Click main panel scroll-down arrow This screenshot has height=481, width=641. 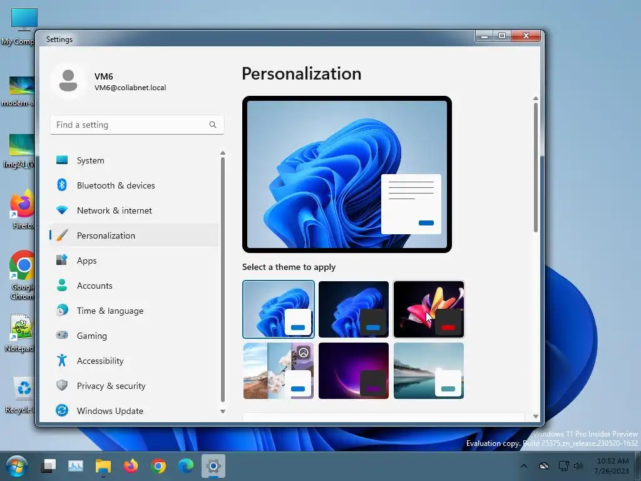(x=536, y=416)
